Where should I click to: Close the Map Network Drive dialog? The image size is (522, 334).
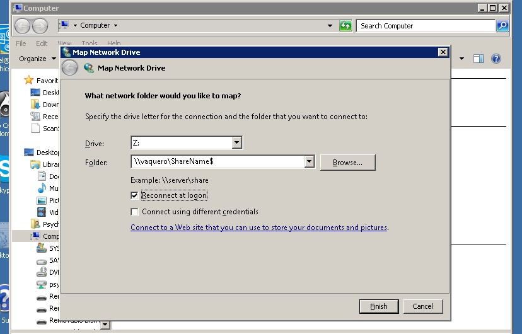(x=443, y=52)
